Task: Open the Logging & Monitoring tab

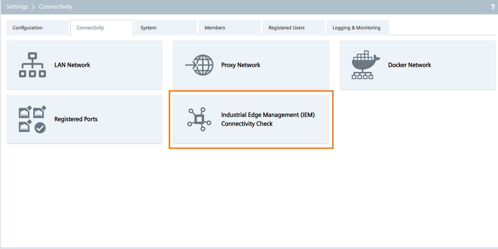Action: (356, 28)
